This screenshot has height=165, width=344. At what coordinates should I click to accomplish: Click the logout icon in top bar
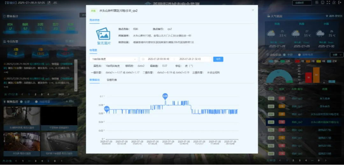point(340,3)
